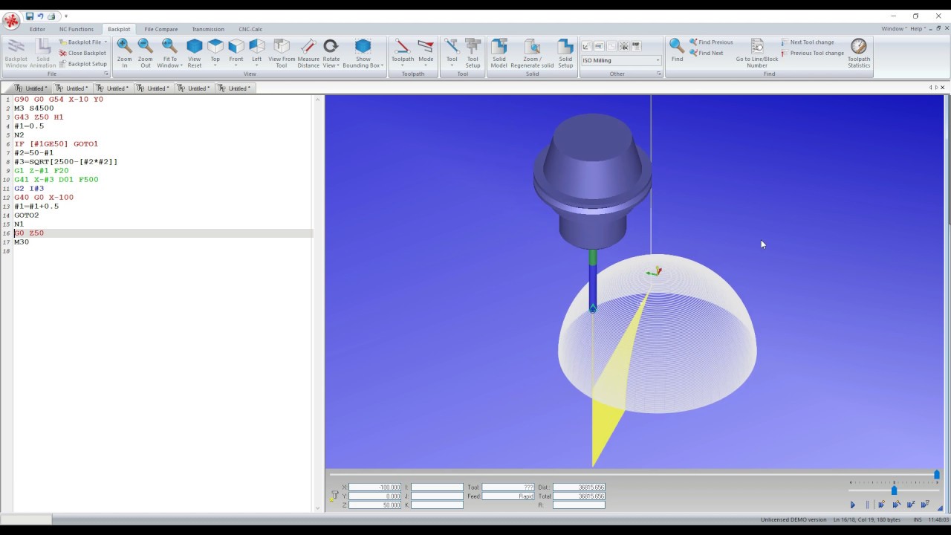
Task: Click code line "M3 S4500"
Action: point(34,108)
